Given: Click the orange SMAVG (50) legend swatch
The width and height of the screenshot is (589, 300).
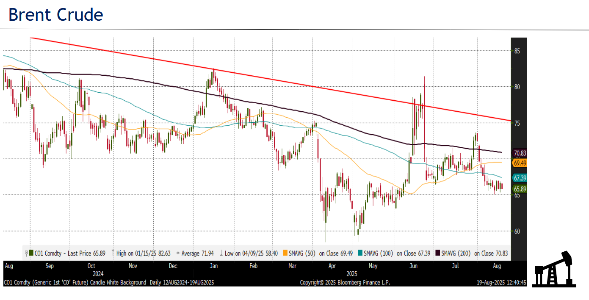Looking at the screenshot, I should point(285,253).
